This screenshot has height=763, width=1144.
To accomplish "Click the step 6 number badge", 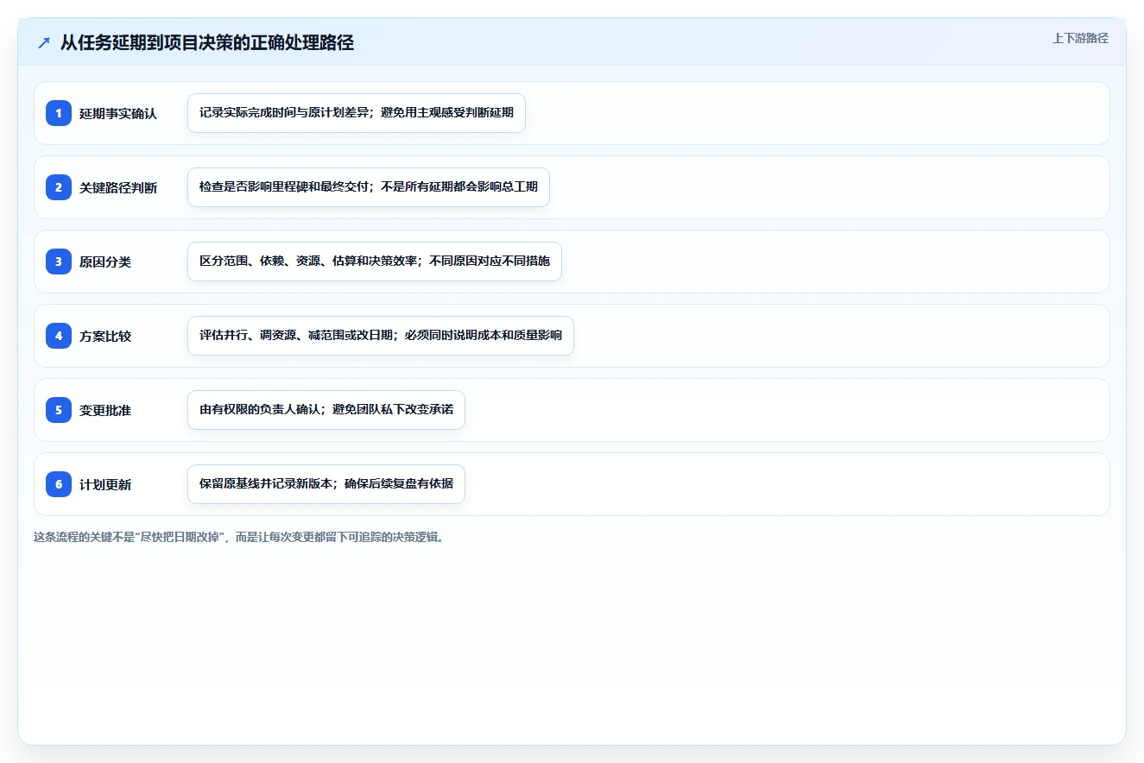I will click(x=59, y=484).
